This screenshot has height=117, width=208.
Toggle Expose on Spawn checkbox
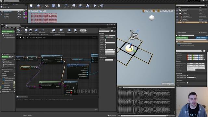[x=105, y=45]
